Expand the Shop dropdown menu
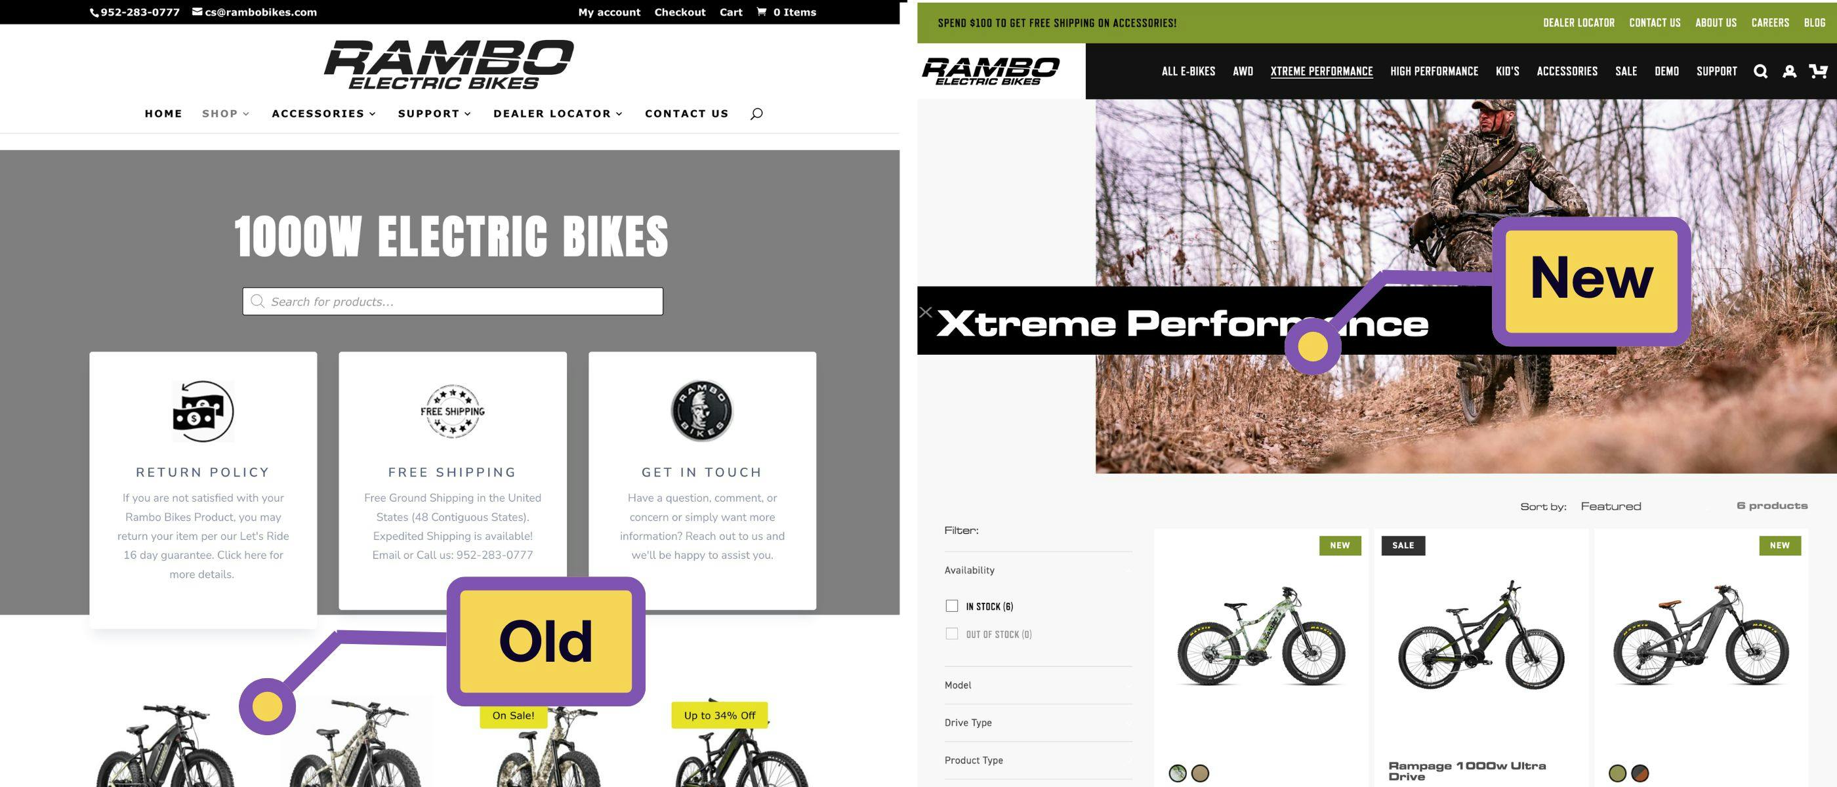Screen dimensions: 1837x787 pos(225,113)
